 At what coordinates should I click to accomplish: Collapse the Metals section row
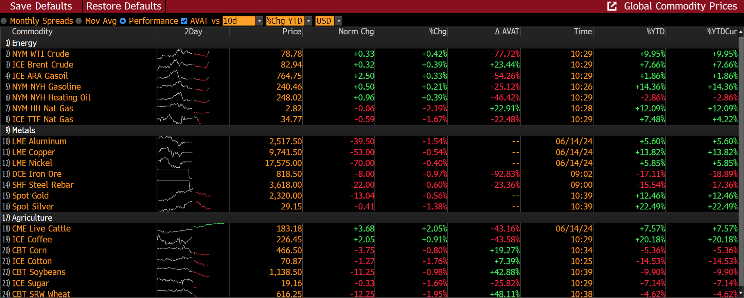369,130
